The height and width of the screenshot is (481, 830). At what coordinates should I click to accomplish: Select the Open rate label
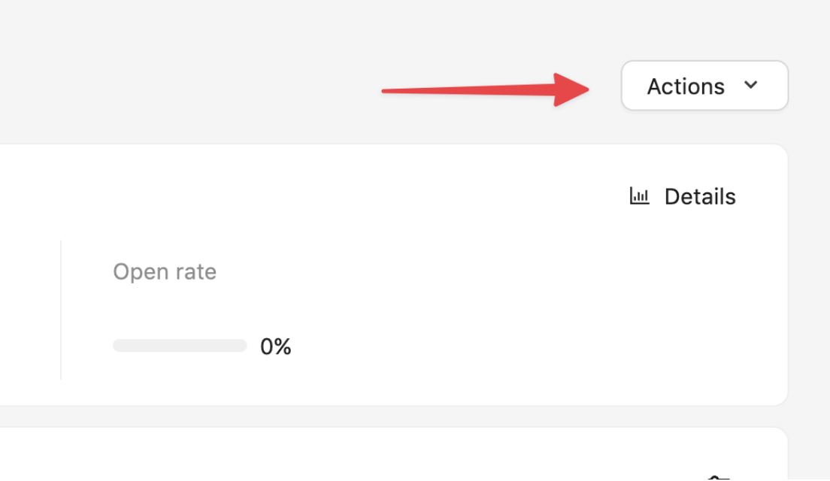click(165, 271)
